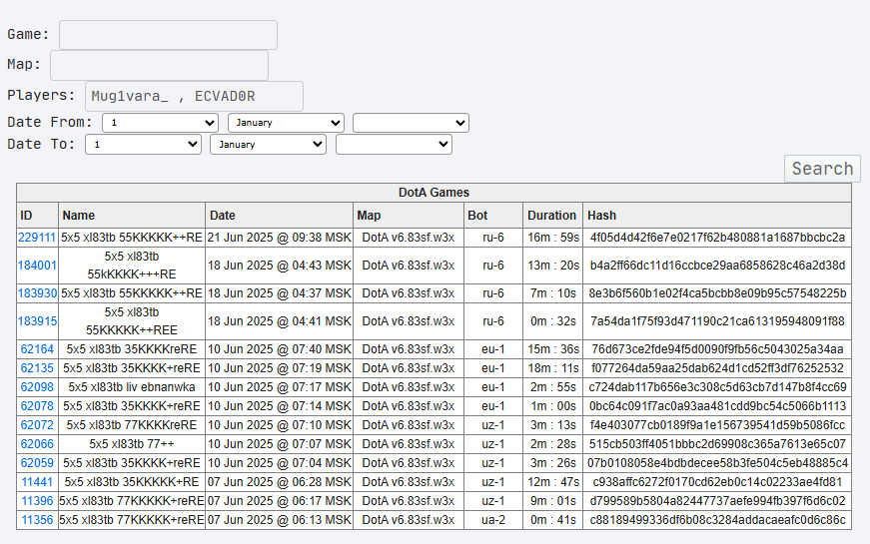This screenshot has height=544, width=870.
Task: Click the Map column header
Action: tap(409, 216)
